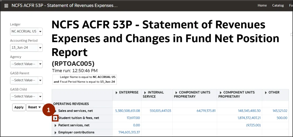Click the grid icon beside report title
The image size is (293, 137).
(6, 6)
